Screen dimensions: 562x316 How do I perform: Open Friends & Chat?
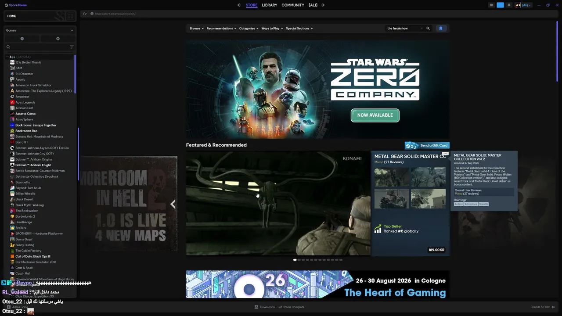click(x=543, y=307)
